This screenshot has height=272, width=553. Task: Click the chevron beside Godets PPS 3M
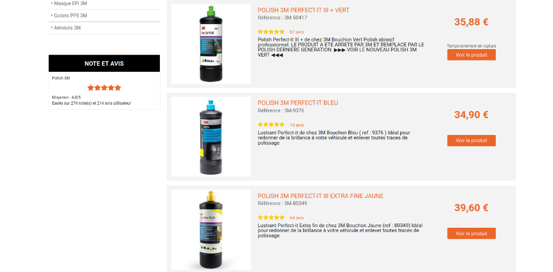(x=52, y=16)
